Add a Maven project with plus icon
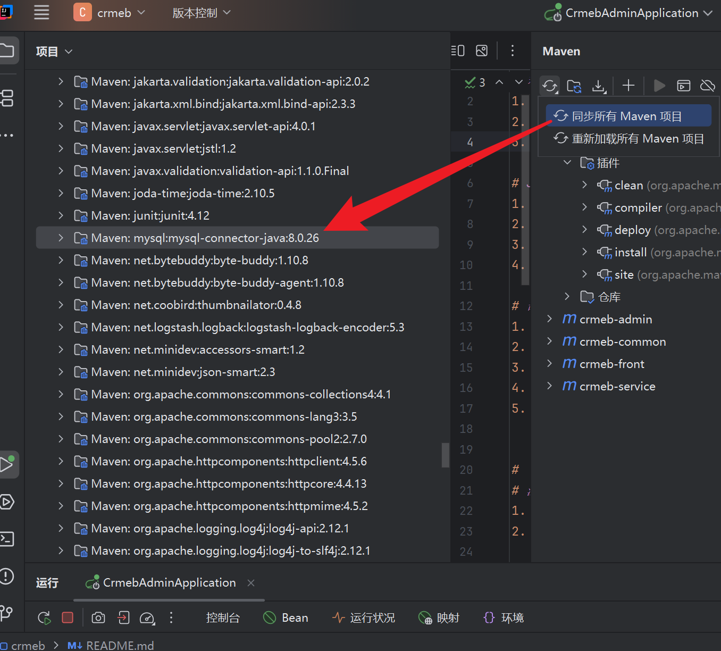721x651 pixels. pyautogui.click(x=628, y=86)
